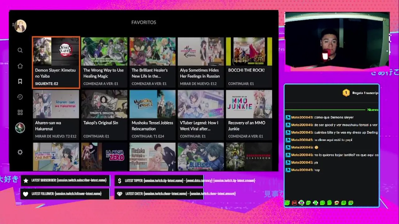Open Takopi's Original Sin thumbnail
The height and width of the screenshot is (224, 399).
tap(104, 104)
